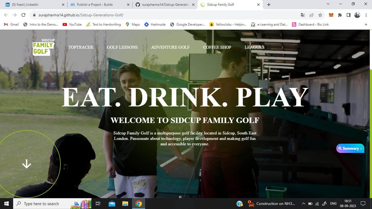Close the Publish a Project tab
372x209 pixels.
128,5
